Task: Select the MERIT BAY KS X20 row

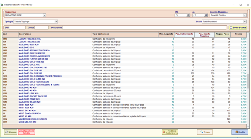Action: [124, 111]
